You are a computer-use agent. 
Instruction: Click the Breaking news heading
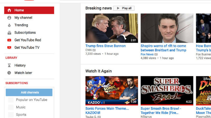click(x=99, y=8)
